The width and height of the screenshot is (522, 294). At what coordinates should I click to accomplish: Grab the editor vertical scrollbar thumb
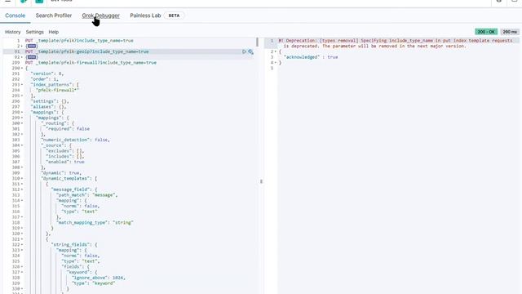coord(257,42)
